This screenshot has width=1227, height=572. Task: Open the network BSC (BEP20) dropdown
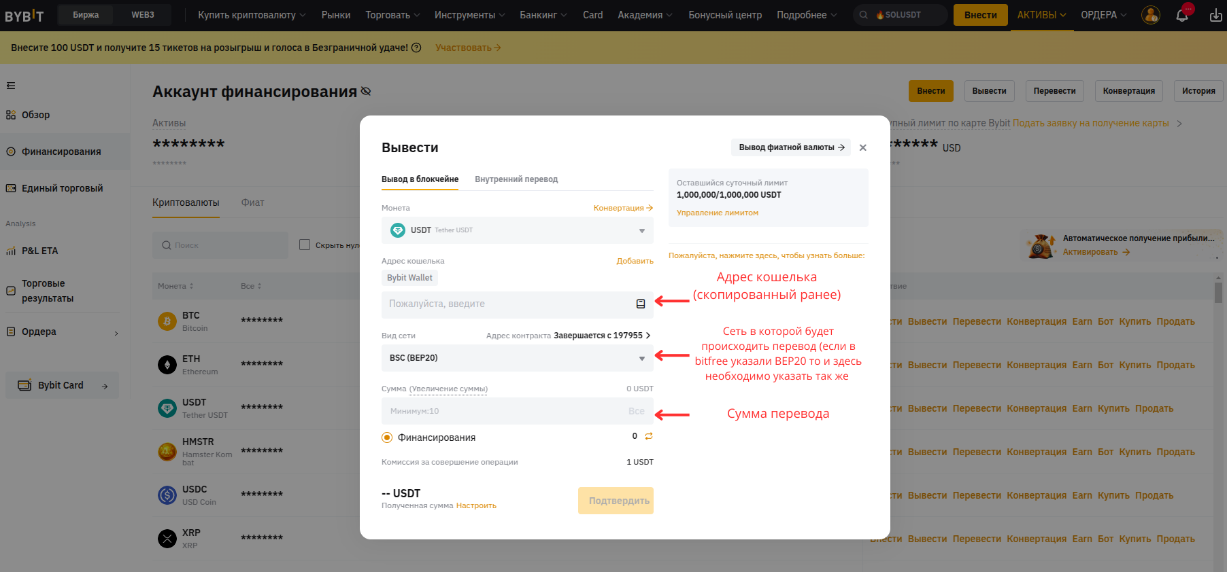coord(518,358)
